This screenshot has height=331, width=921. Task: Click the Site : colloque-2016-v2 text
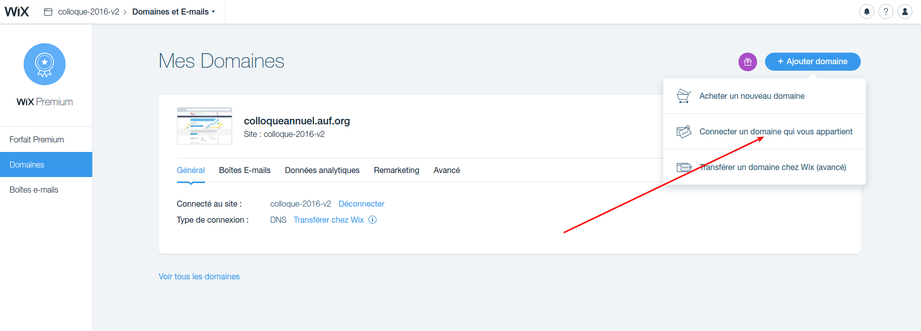coord(284,134)
